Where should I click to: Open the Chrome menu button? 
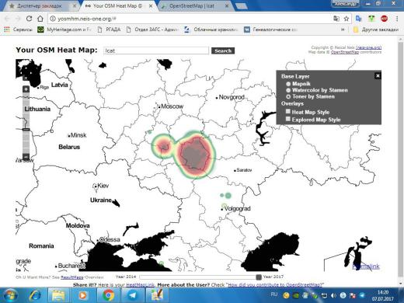pyautogui.click(x=397, y=19)
